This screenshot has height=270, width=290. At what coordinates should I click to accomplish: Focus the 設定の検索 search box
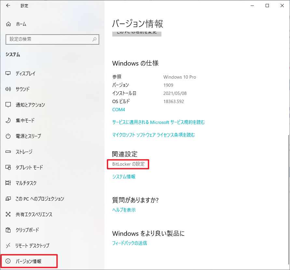click(x=52, y=39)
